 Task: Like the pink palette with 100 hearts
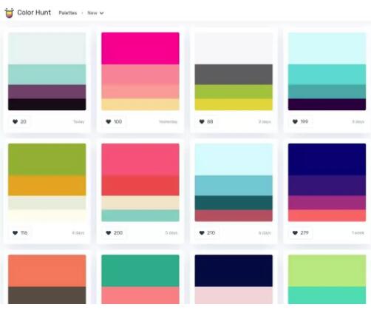(x=114, y=121)
